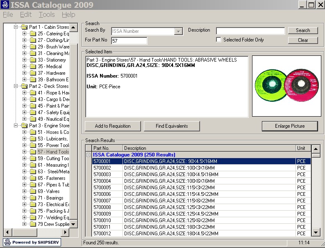Click Enlarge Picture button
Image resolution: width=325 pixels, height=248 pixels.
[290, 126]
